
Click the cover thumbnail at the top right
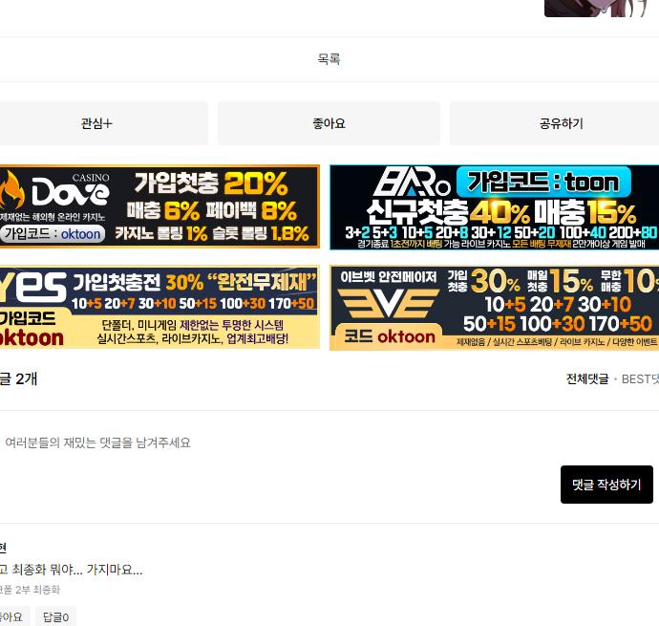pos(596,8)
